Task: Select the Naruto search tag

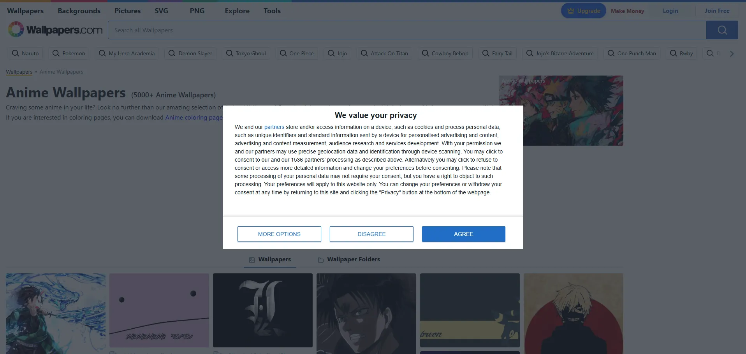Action: (x=25, y=53)
